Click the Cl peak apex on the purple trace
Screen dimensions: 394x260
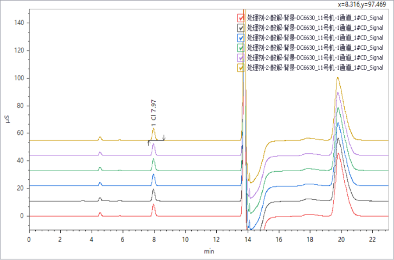[x=153, y=144]
